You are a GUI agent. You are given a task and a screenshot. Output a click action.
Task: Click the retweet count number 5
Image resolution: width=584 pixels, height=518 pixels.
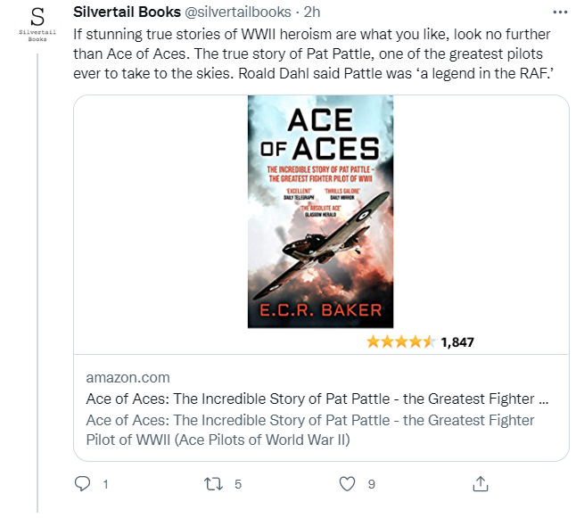pyautogui.click(x=238, y=484)
